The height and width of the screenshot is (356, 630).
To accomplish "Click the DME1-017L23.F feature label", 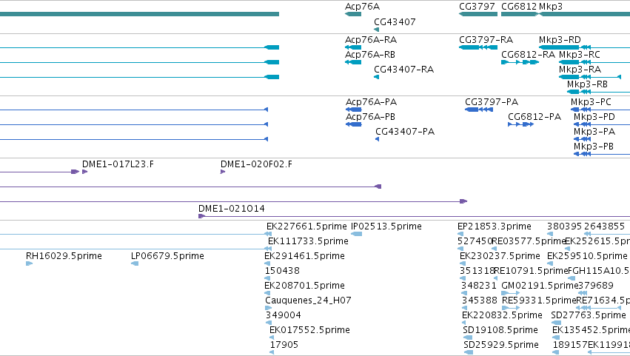I will tap(118, 164).
